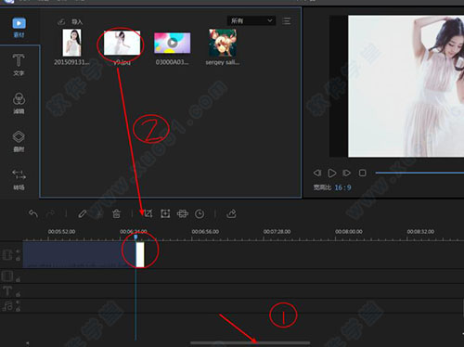Click the next frame playback button
464x347 pixels.
tap(347, 173)
